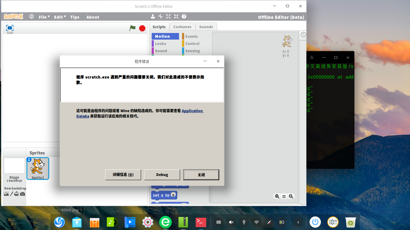This screenshot has height=230, width=410.
Task: Click the 'set x to' motion block
Action: click(164, 195)
